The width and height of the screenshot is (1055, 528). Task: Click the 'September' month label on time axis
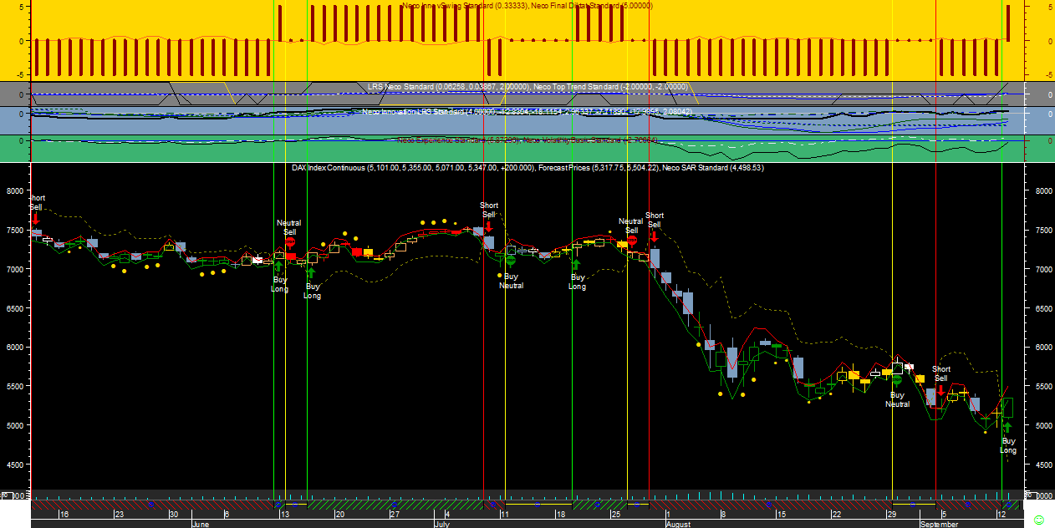[939, 524]
